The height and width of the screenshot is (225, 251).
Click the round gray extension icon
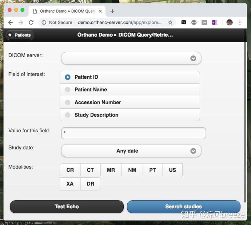pos(194,22)
